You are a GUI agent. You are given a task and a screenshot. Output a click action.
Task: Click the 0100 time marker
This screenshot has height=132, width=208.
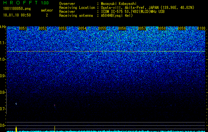(x=201, y=28)
